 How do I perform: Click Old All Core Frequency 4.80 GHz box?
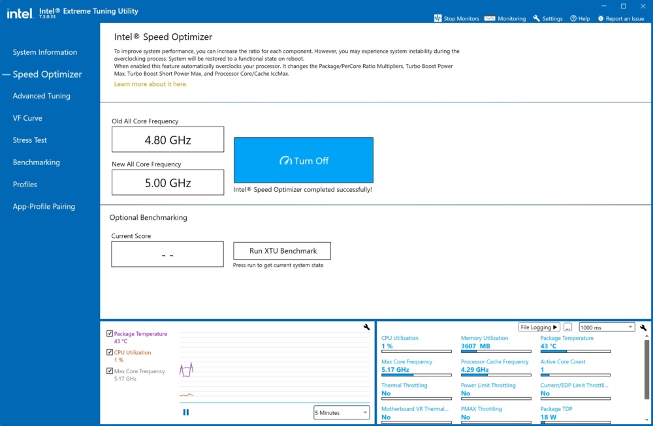168,140
